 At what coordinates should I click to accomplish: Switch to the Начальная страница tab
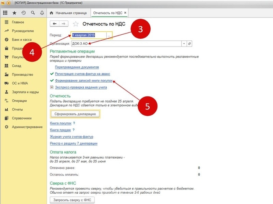point(71,13)
